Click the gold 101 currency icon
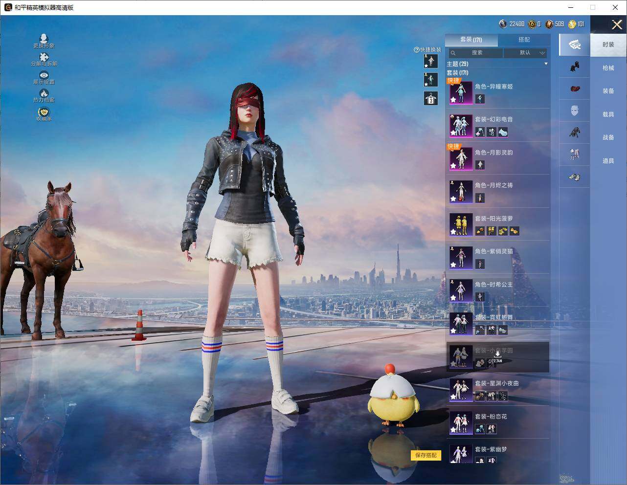Viewport: 627px width, 485px height. (x=572, y=24)
